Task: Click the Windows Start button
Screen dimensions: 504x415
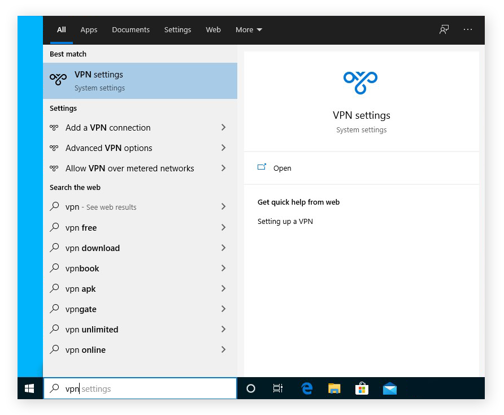Action: click(29, 388)
